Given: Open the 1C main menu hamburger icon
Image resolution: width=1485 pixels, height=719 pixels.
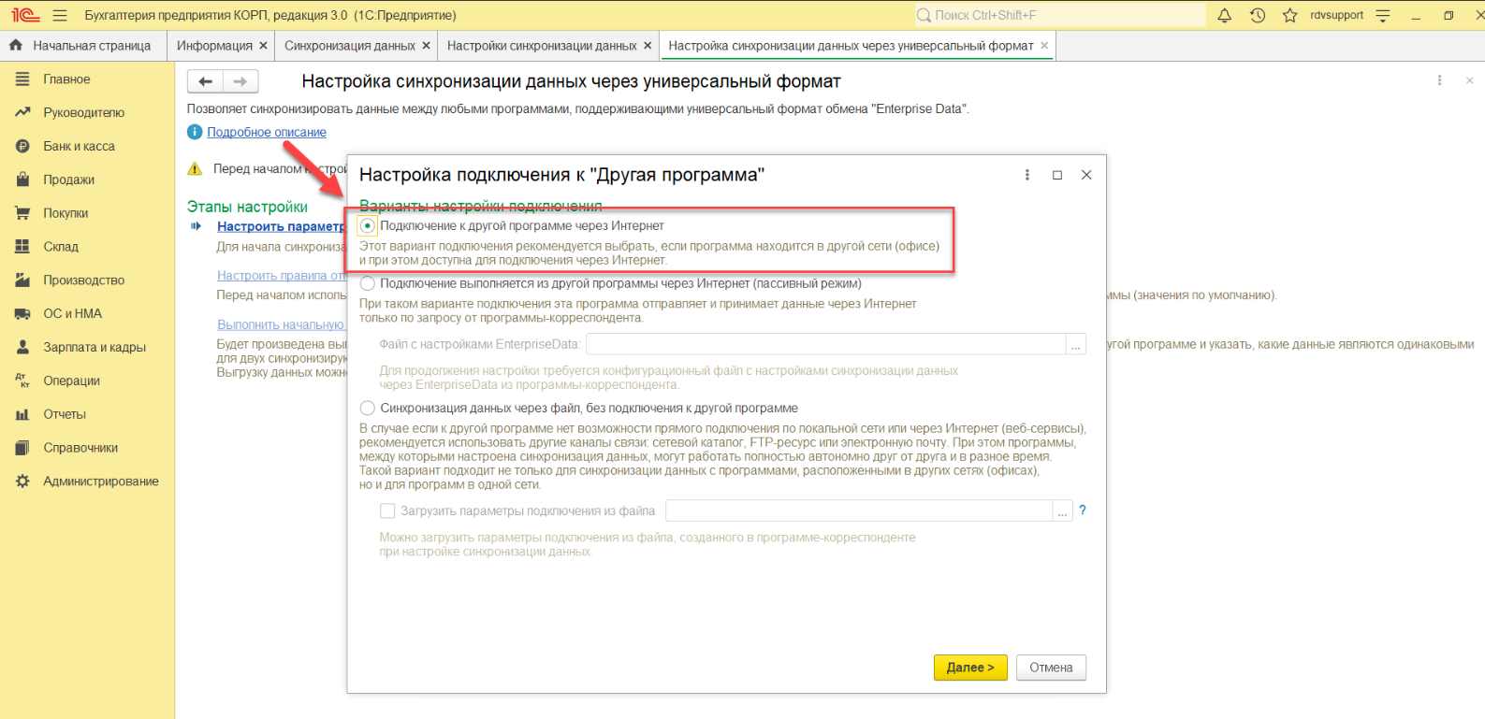Looking at the screenshot, I should (60, 15).
